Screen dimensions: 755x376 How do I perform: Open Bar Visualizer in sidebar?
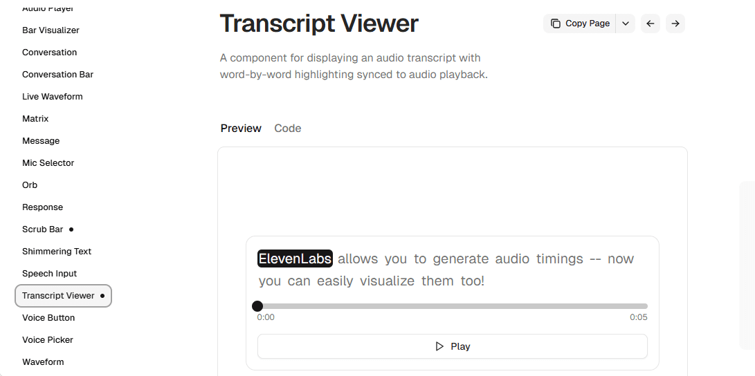tap(51, 30)
